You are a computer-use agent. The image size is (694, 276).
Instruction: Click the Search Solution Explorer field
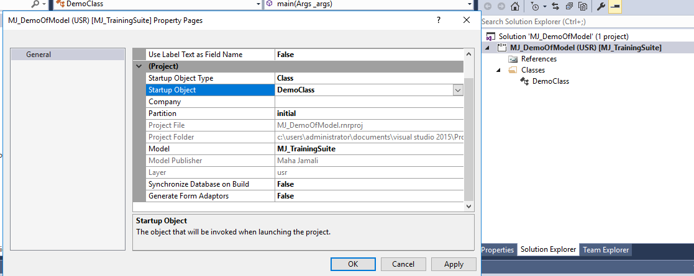(587, 21)
